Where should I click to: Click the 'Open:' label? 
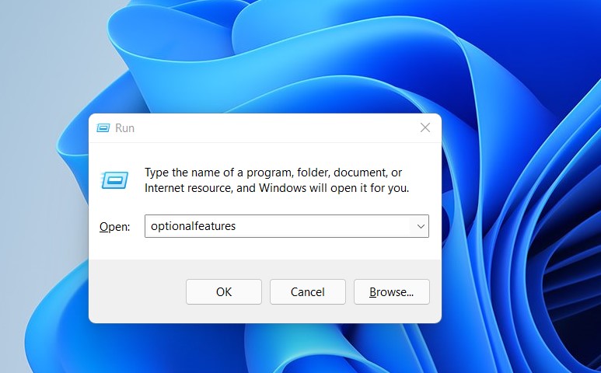click(x=114, y=227)
